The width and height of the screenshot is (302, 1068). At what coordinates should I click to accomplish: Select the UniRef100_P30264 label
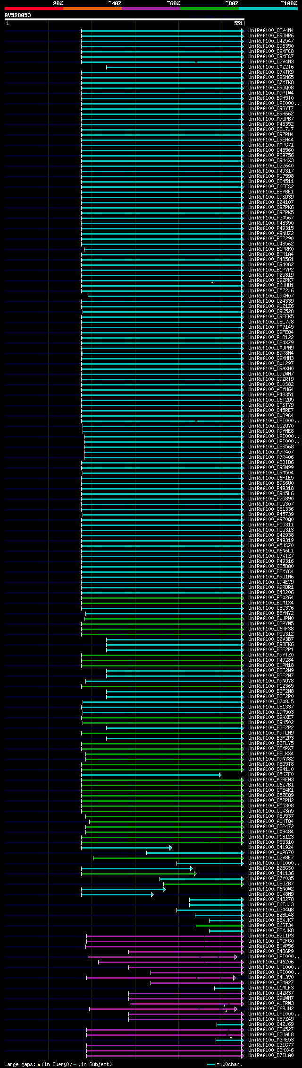pyautogui.click(x=271, y=598)
